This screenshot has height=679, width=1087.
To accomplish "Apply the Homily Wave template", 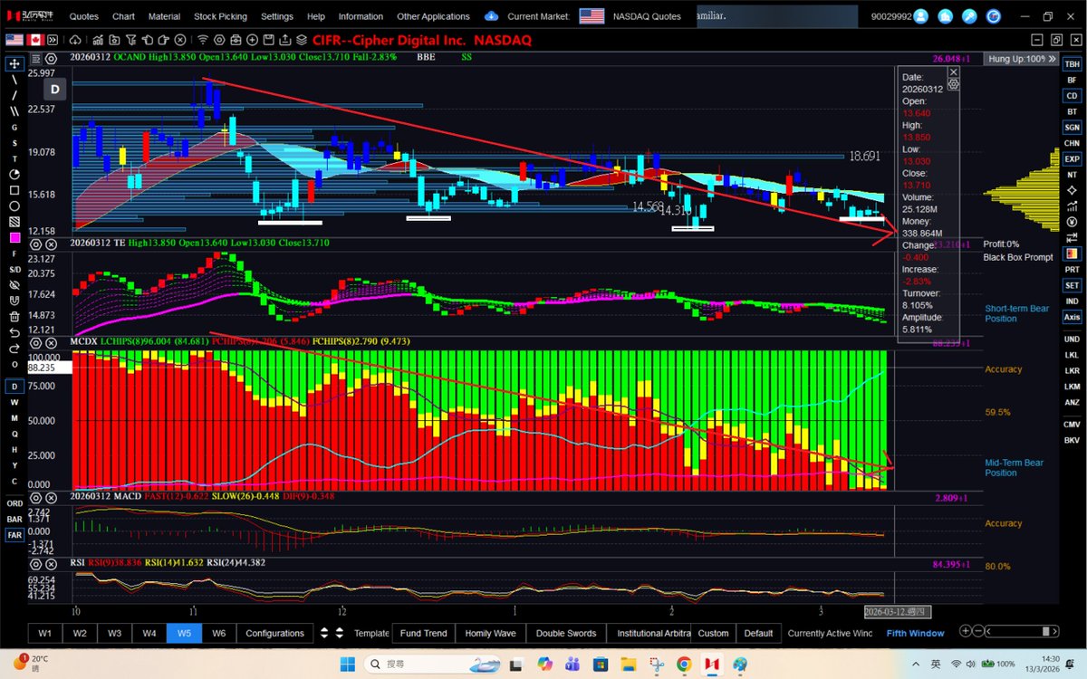I will [490, 633].
